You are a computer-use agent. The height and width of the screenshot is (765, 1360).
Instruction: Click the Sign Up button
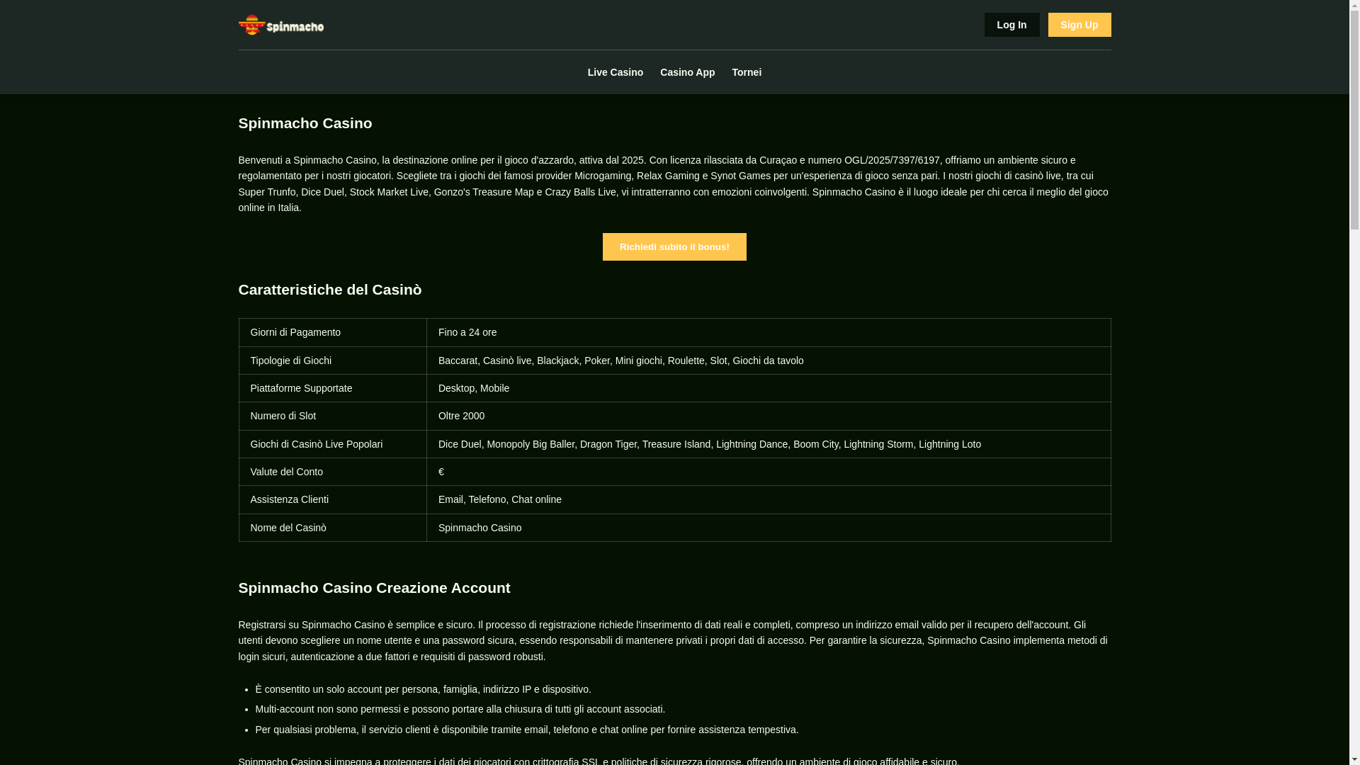[1079, 25]
